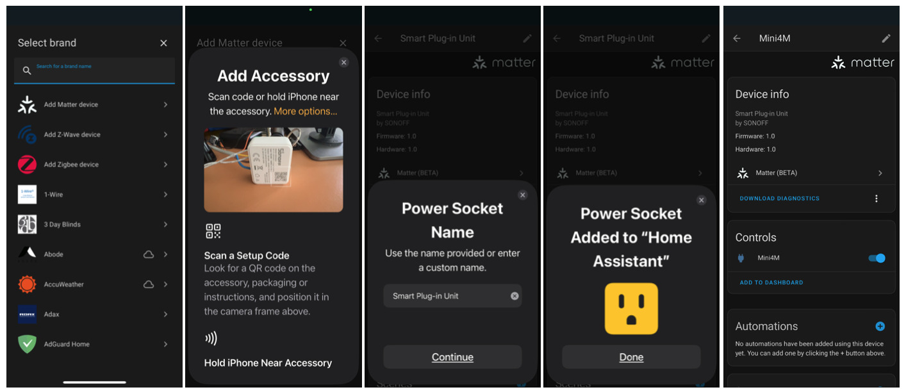The width and height of the screenshot is (906, 392).
Task: Tap Continue on Power Socket Name dialog
Action: (452, 357)
